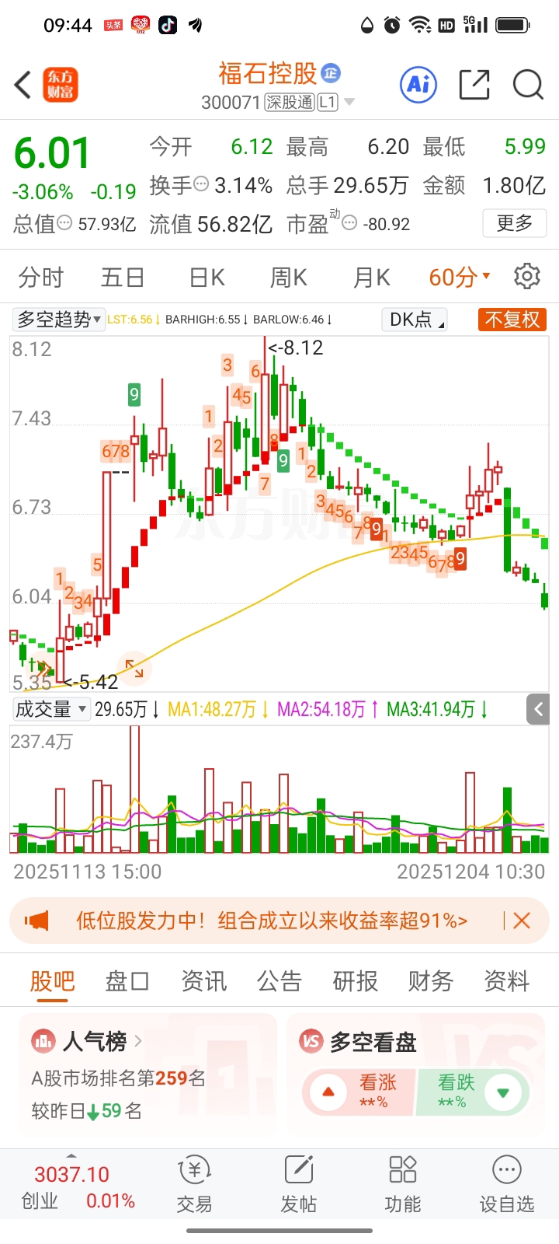Expand the stock code 300071 dropdown arrow
Screen dimensions: 559x1244
point(349,103)
